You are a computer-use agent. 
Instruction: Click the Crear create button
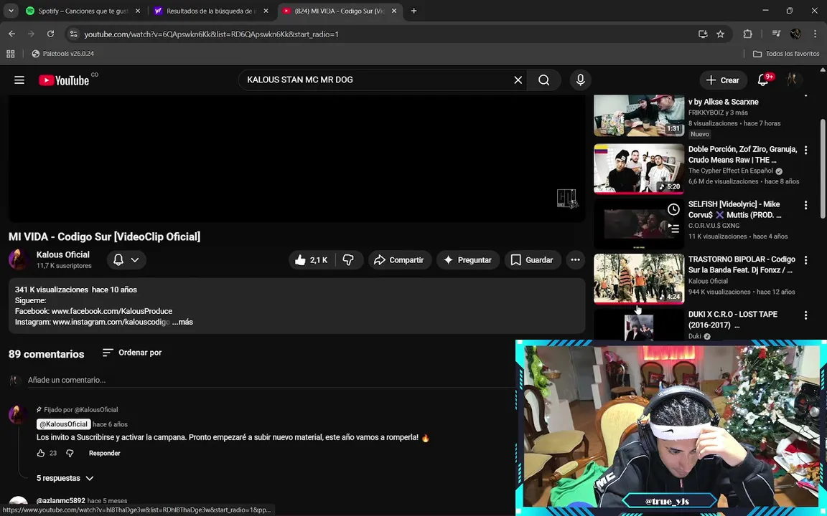(723, 80)
